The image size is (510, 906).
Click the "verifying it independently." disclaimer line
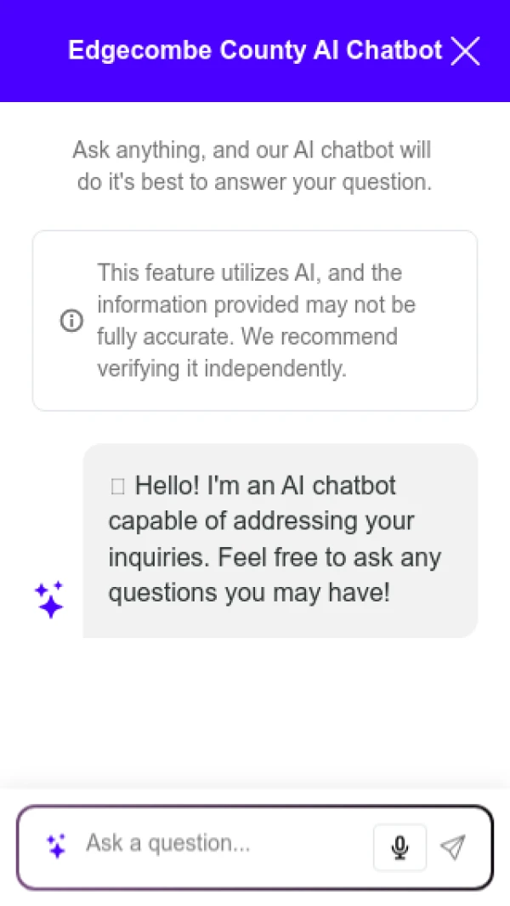222,369
